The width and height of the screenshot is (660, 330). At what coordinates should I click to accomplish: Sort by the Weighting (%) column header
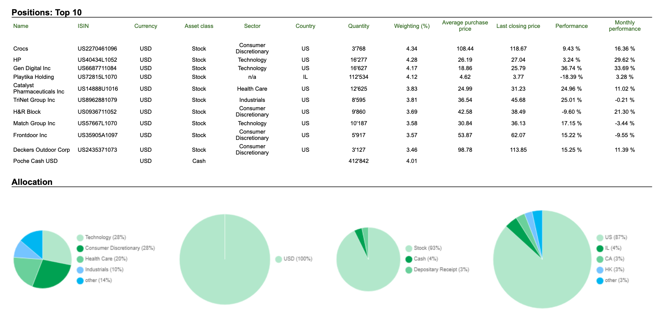(x=412, y=26)
